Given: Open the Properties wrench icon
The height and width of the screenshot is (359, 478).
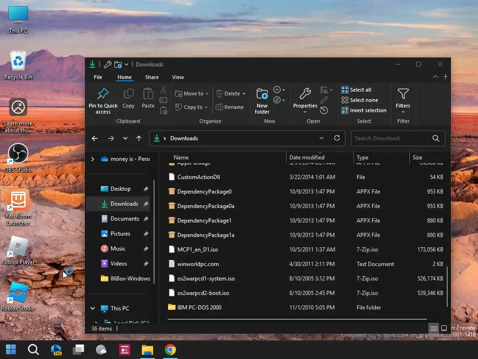Looking at the screenshot, I should pos(305,93).
